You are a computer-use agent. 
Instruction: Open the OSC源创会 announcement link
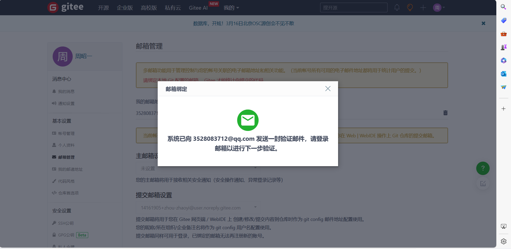(243, 23)
